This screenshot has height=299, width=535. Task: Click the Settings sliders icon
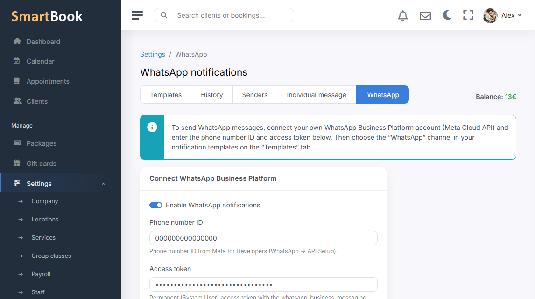coord(17,183)
